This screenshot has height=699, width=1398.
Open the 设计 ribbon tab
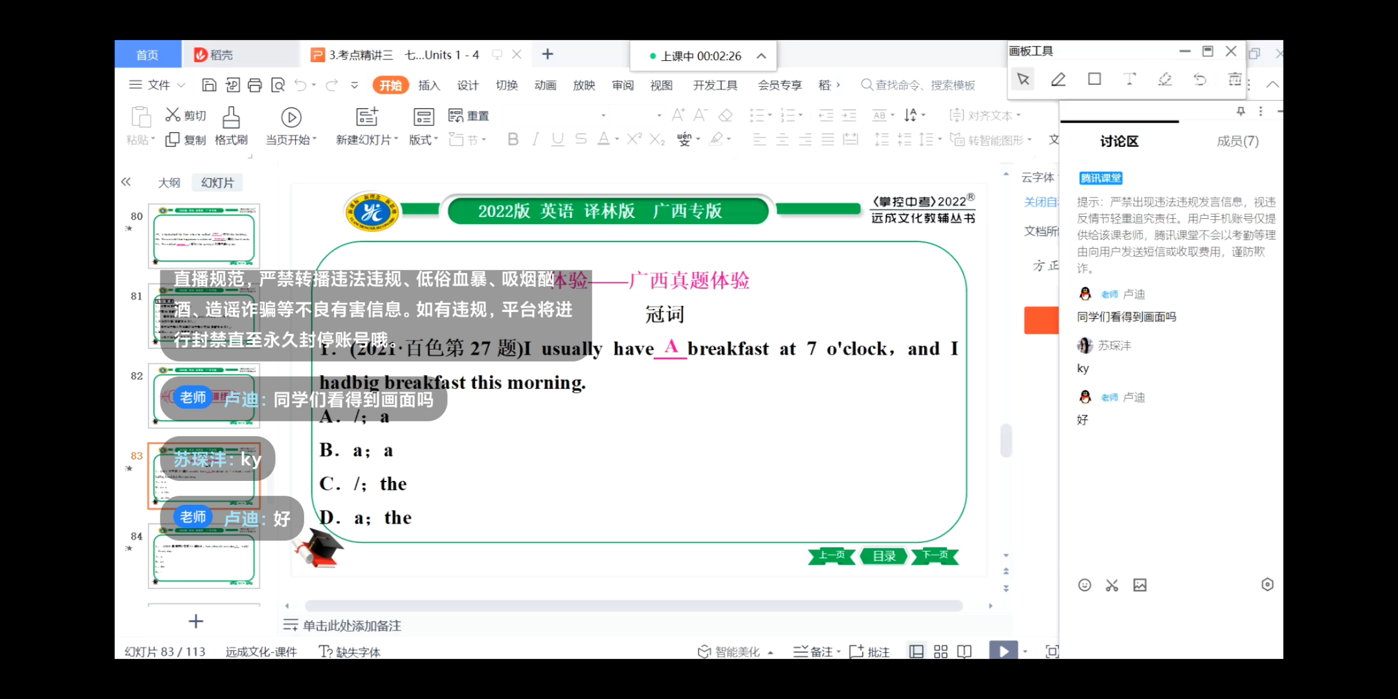point(468,85)
